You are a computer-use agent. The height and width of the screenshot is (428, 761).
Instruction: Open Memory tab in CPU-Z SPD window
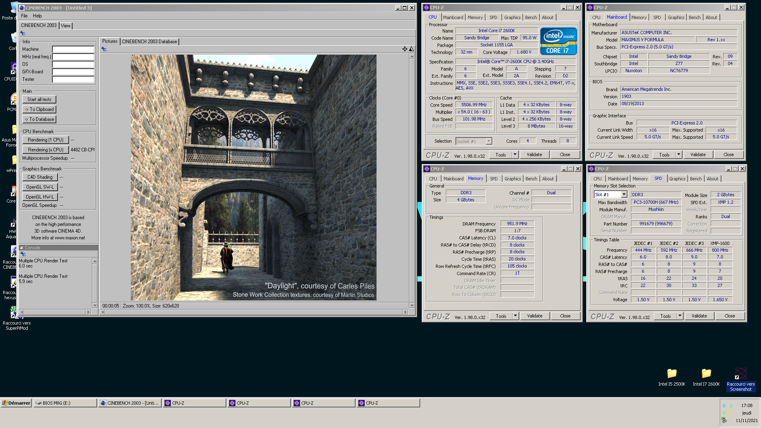coord(640,179)
